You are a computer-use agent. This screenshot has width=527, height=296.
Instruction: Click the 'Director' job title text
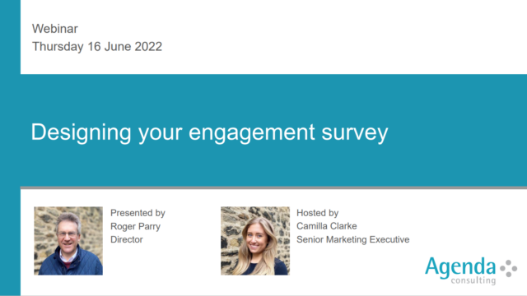point(127,239)
